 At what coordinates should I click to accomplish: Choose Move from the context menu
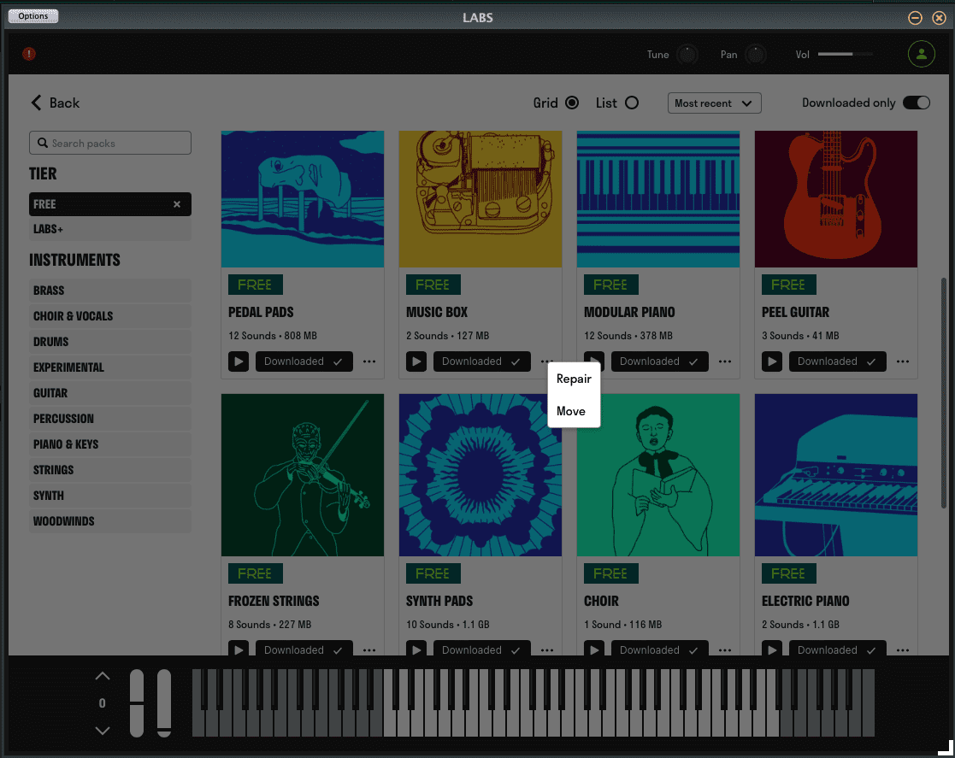pos(571,411)
